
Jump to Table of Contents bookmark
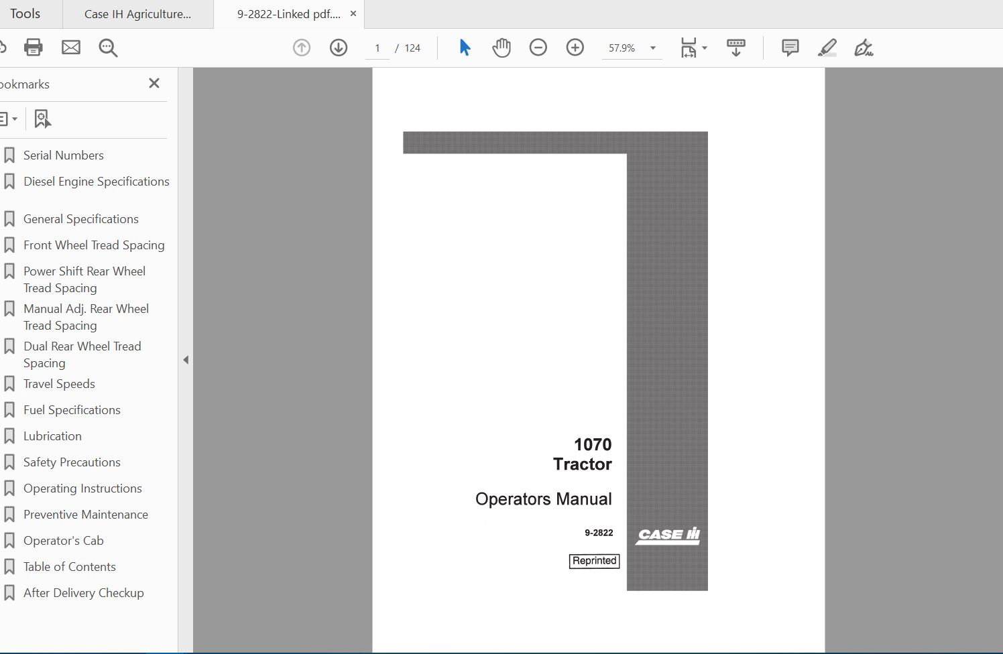click(70, 567)
